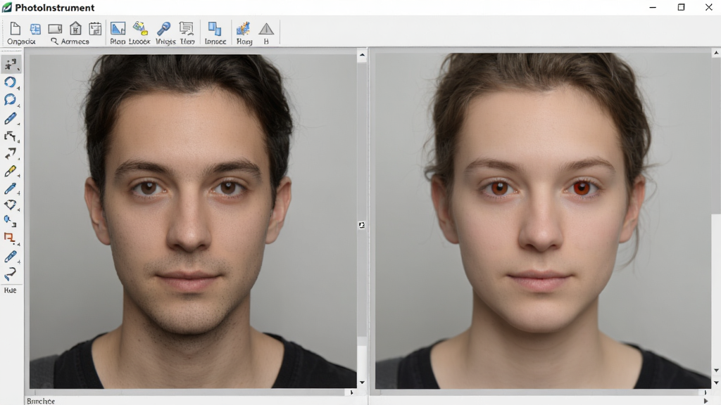Screen dimensions: 721x405
Task: Click the small magnifier icon under the toolbar
Action: (x=54, y=41)
